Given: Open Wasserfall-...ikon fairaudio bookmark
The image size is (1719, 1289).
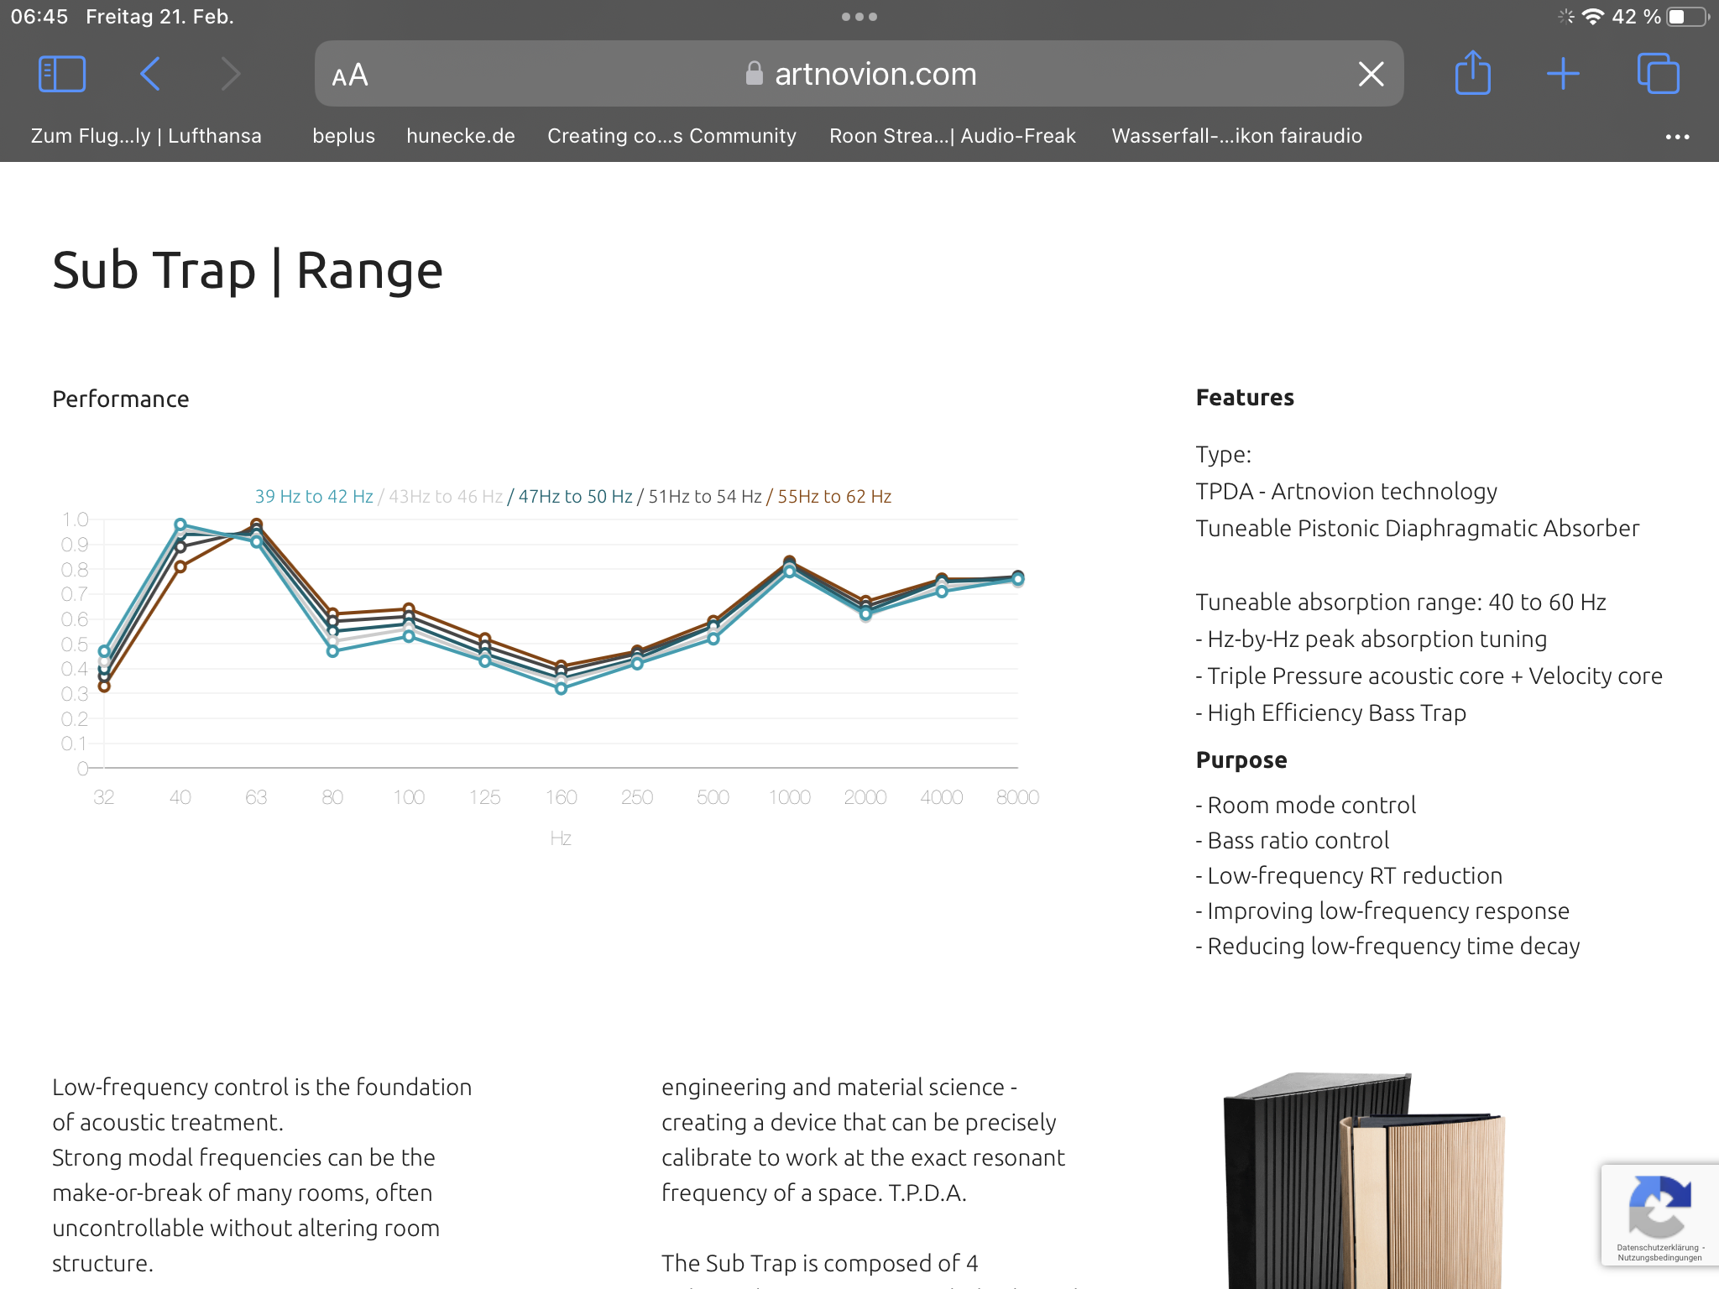Looking at the screenshot, I should (1236, 136).
